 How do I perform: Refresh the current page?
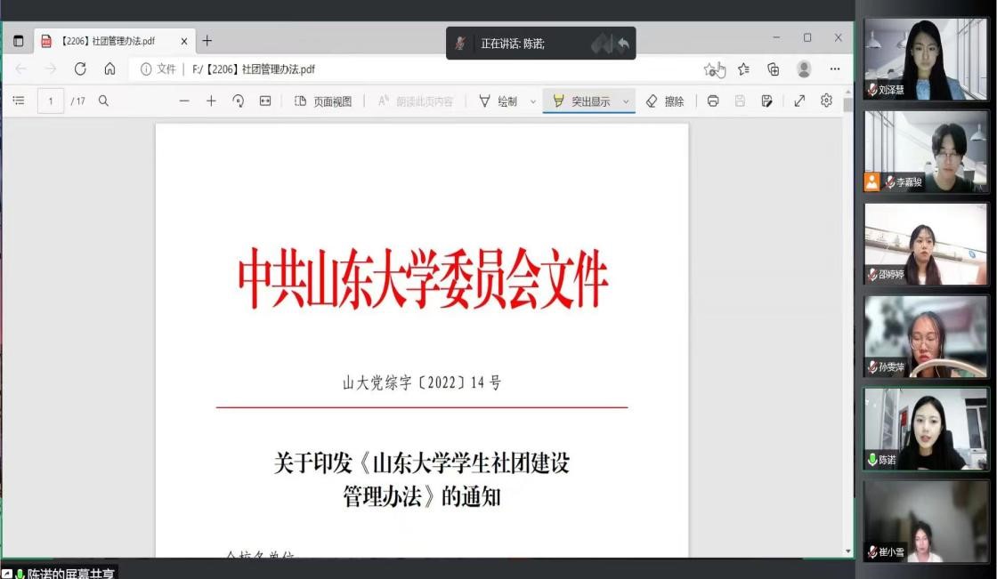pos(80,68)
